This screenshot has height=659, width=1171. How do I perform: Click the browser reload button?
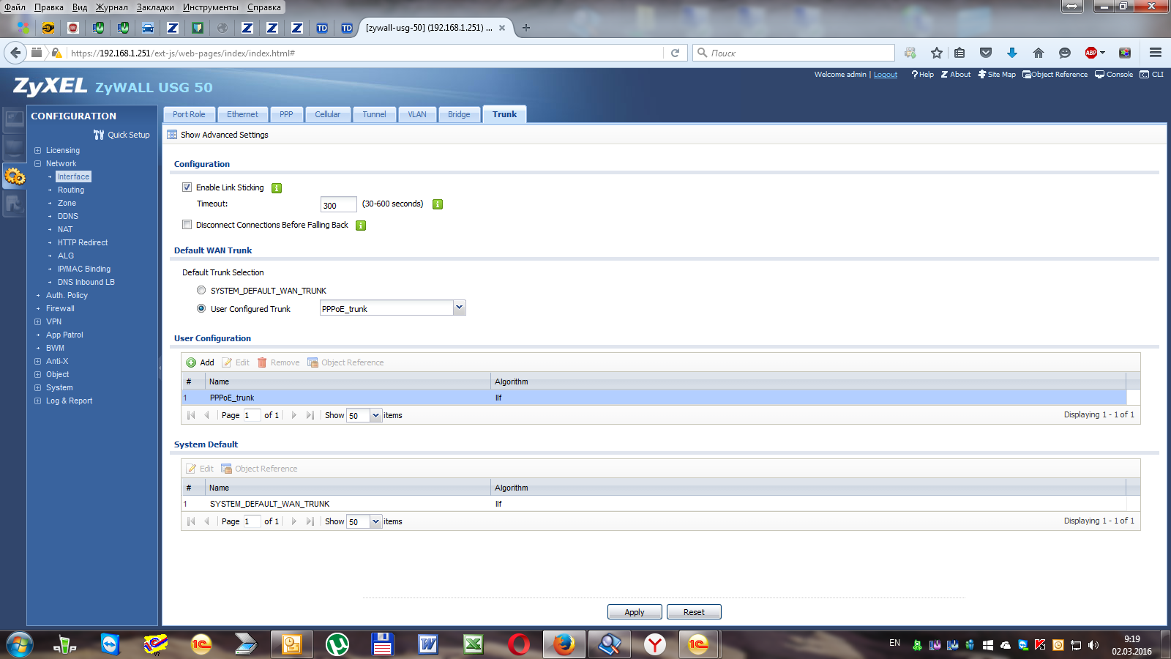point(676,53)
